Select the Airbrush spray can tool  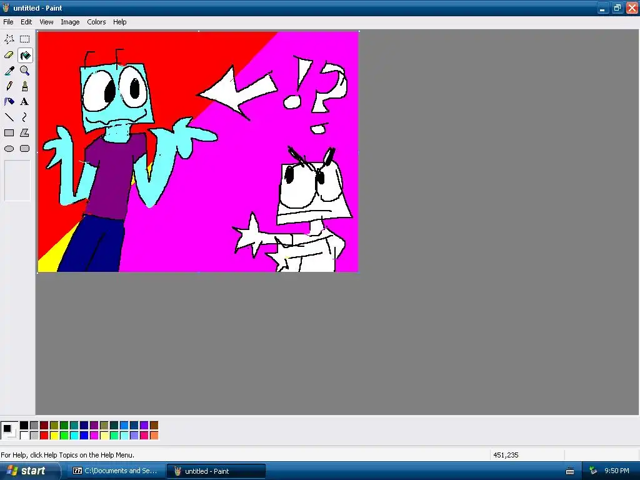tap(9, 102)
